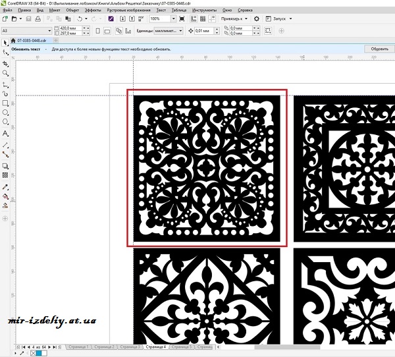
Task: Click the page width field 420,0 мм
Action: tap(68, 28)
